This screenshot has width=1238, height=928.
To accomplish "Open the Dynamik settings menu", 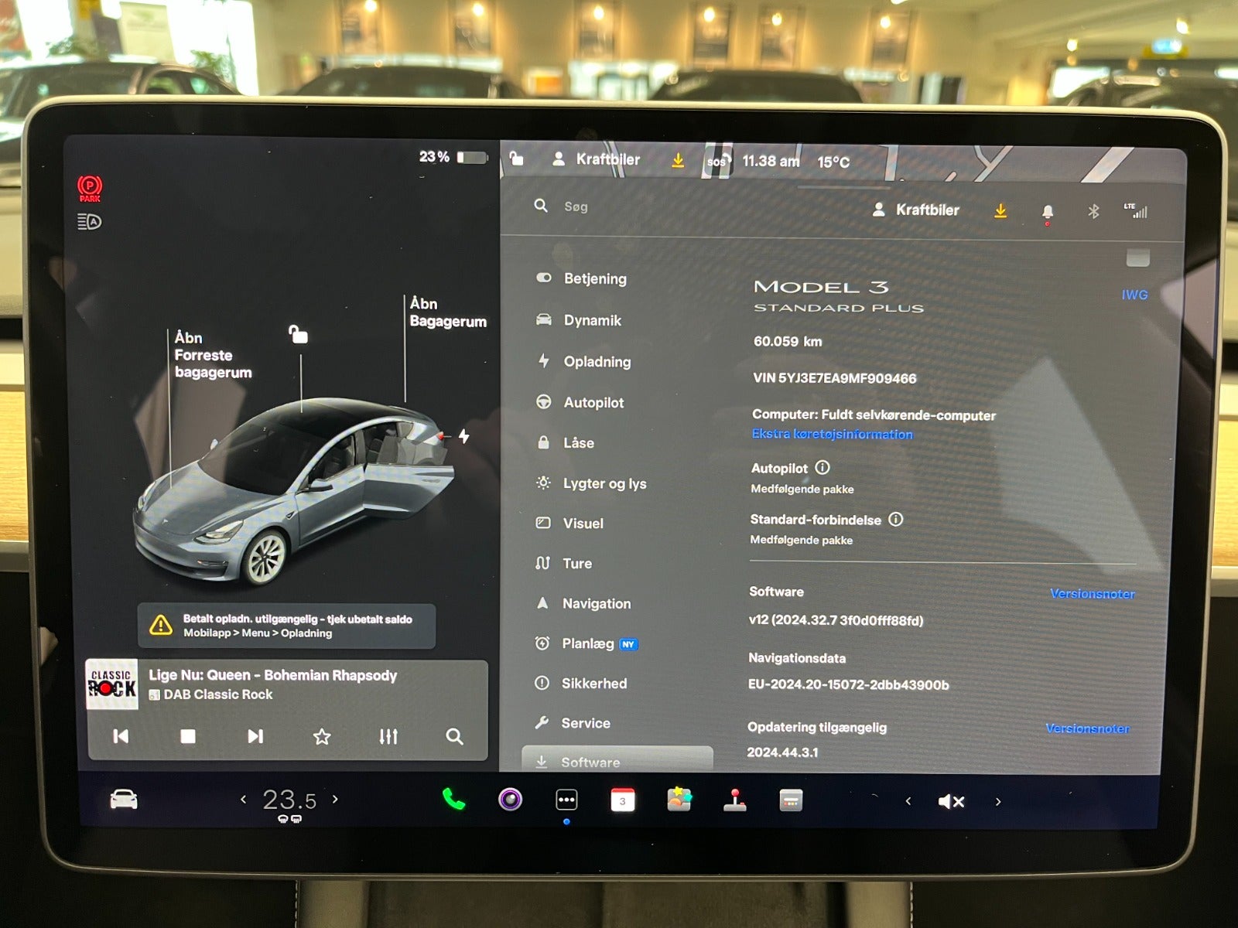I will (579, 320).
